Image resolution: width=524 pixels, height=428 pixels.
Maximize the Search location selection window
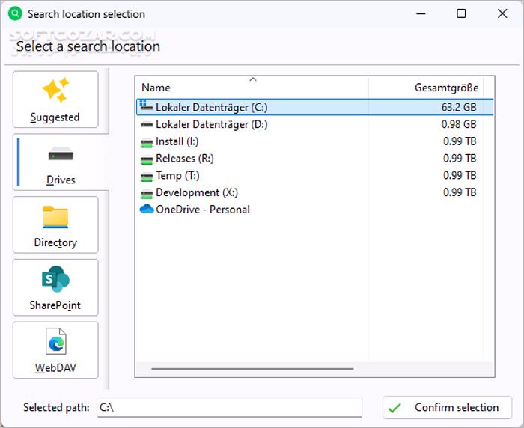461,13
